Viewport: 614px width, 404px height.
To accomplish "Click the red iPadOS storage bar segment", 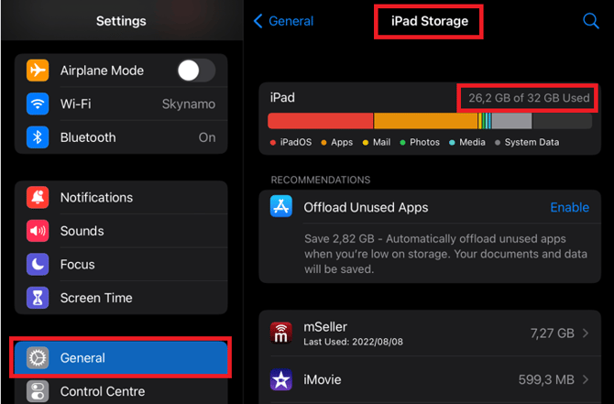I will 321,121.
